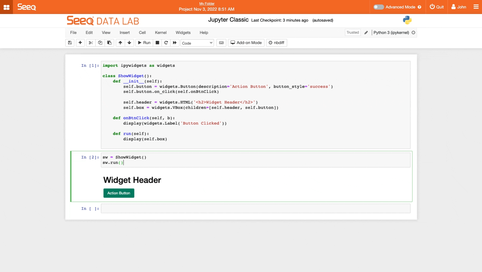Restart kernel and rerun all with fast-forward icon

(x=175, y=43)
